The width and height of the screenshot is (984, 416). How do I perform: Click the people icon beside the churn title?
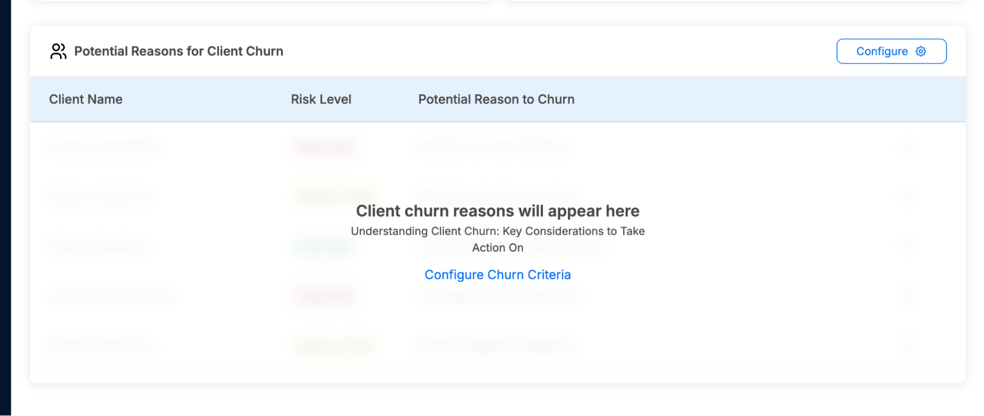(x=58, y=51)
